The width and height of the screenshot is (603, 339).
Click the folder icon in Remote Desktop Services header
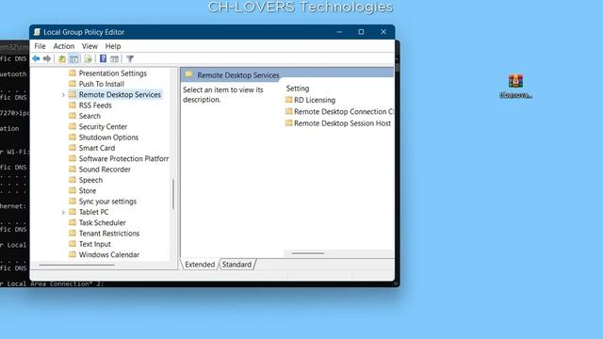pos(188,74)
